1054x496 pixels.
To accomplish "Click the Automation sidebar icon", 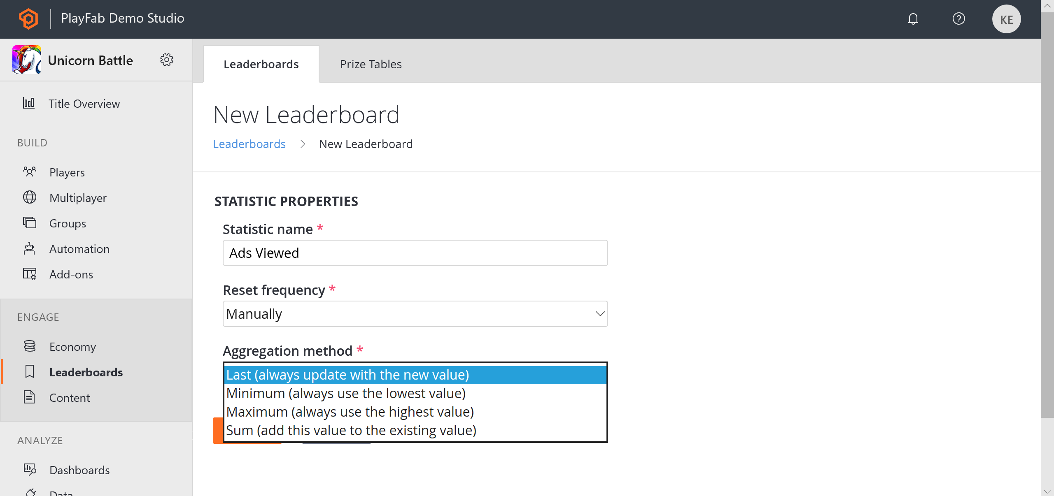I will click(x=30, y=248).
